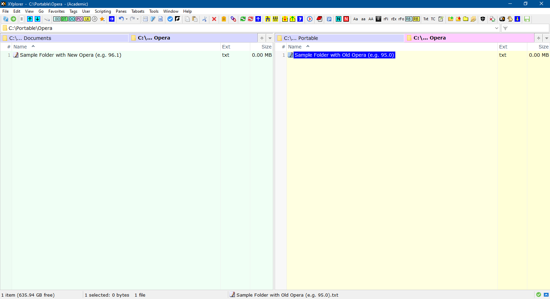The image size is (550, 299).
Task: Click the Copy icon in toolbar
Action: point(187,19)
